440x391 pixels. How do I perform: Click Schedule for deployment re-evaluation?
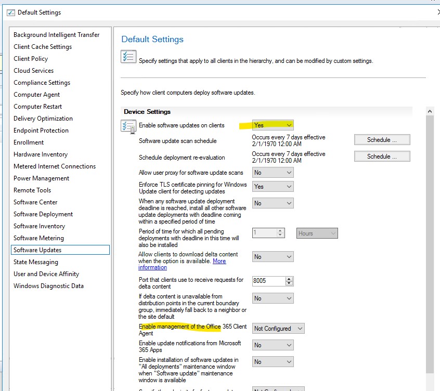(382, 156)
